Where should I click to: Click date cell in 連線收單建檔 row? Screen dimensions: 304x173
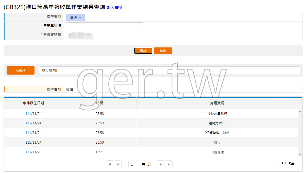33,114
